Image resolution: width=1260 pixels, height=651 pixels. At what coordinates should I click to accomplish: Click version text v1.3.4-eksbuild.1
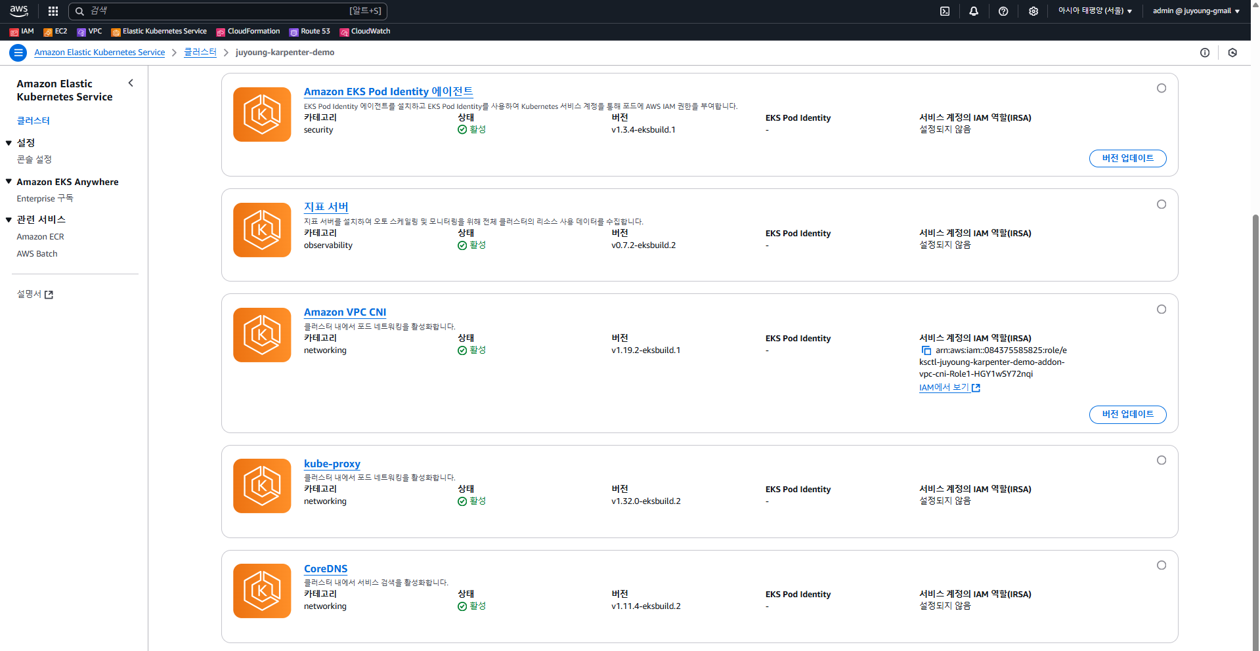coord(643,130)
